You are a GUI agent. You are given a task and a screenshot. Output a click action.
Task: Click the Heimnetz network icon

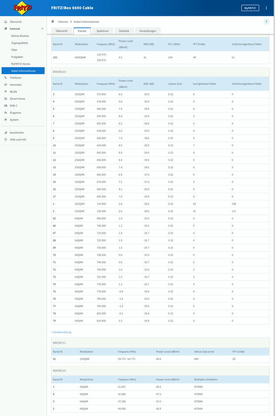6,85
